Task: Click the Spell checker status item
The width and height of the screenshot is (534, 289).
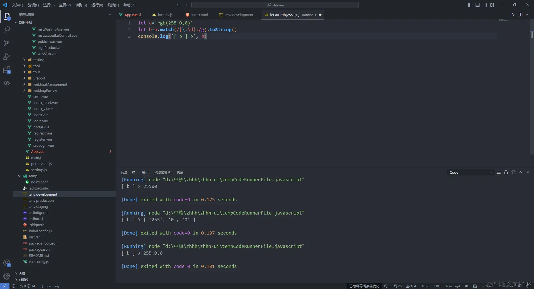Action: click(x=487, y=286)
